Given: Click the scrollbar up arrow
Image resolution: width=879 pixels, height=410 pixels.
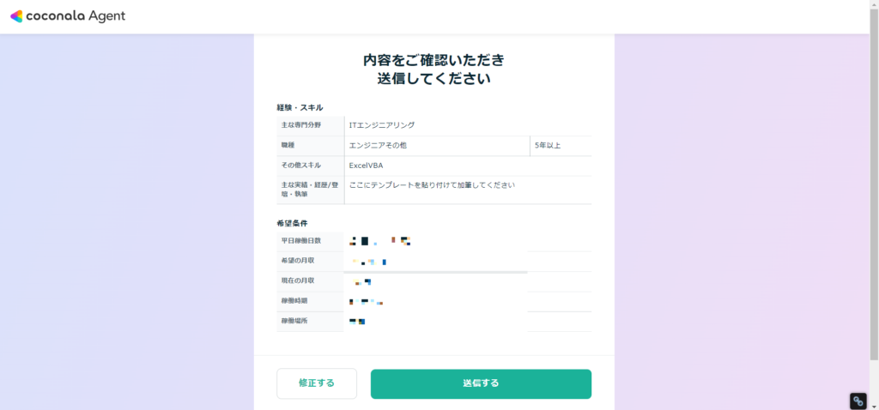Looking at the screenshot, I should [x=874, y=4].
